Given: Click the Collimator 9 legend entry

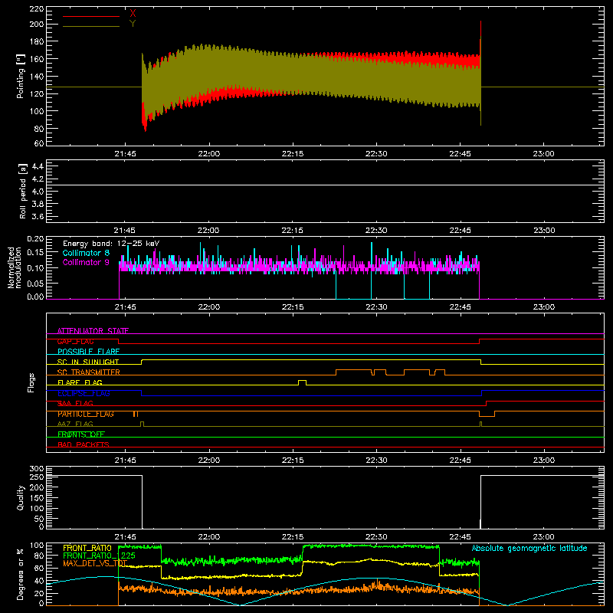Looking at the screenshot, I should point(86,262).
